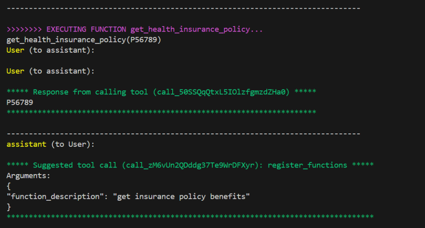Click the call_50SSQqQtxL5IOlzfgmzdZHa0 identifier

[x=221, y=92]
